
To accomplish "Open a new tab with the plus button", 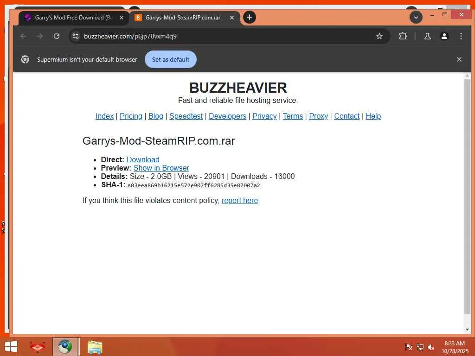I will pyautogui.click(x=249, y=17).
